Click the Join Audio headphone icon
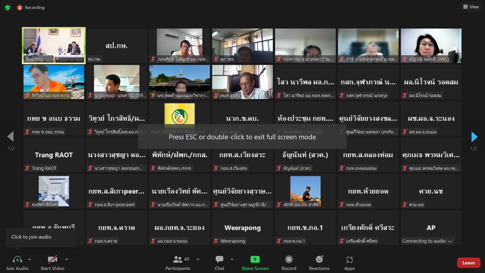Screen dimensions: 485x273 [17, 259]
